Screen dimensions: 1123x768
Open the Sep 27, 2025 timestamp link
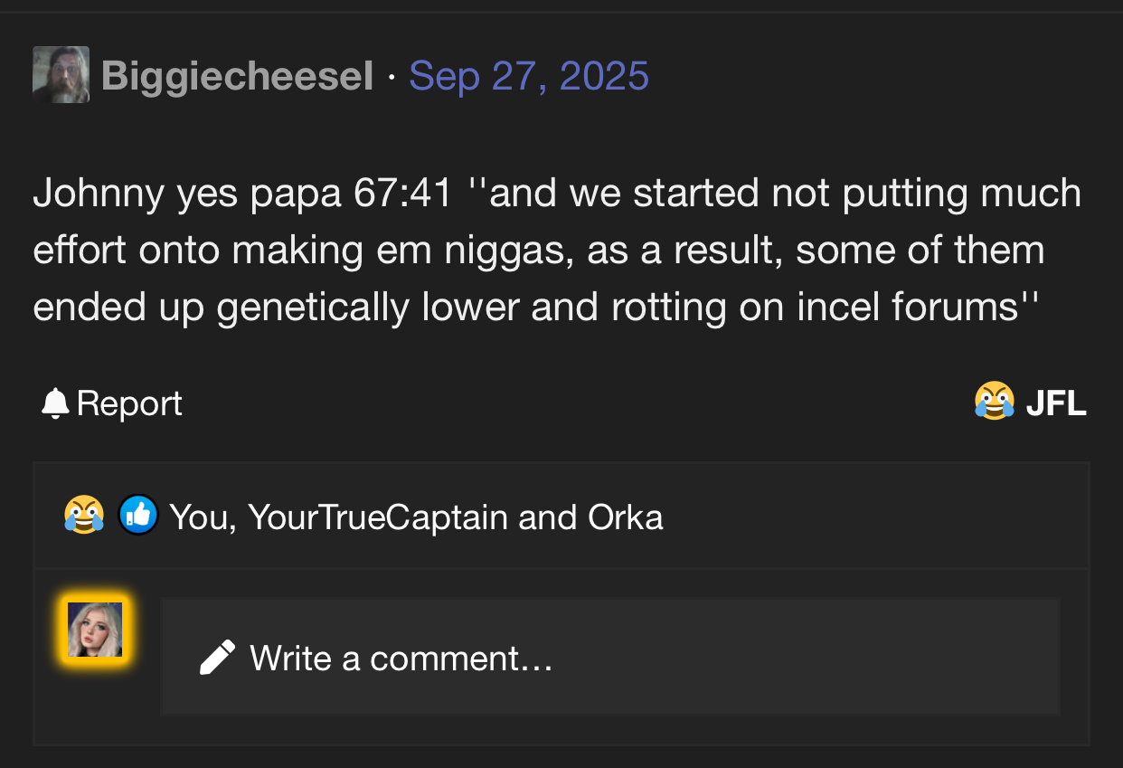(528, 76)
